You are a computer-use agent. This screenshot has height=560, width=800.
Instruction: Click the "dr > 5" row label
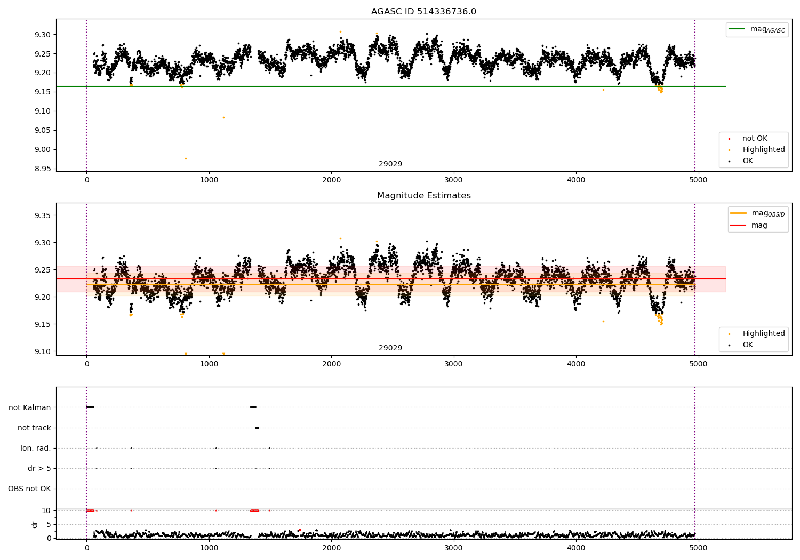(x=39, y=468)
